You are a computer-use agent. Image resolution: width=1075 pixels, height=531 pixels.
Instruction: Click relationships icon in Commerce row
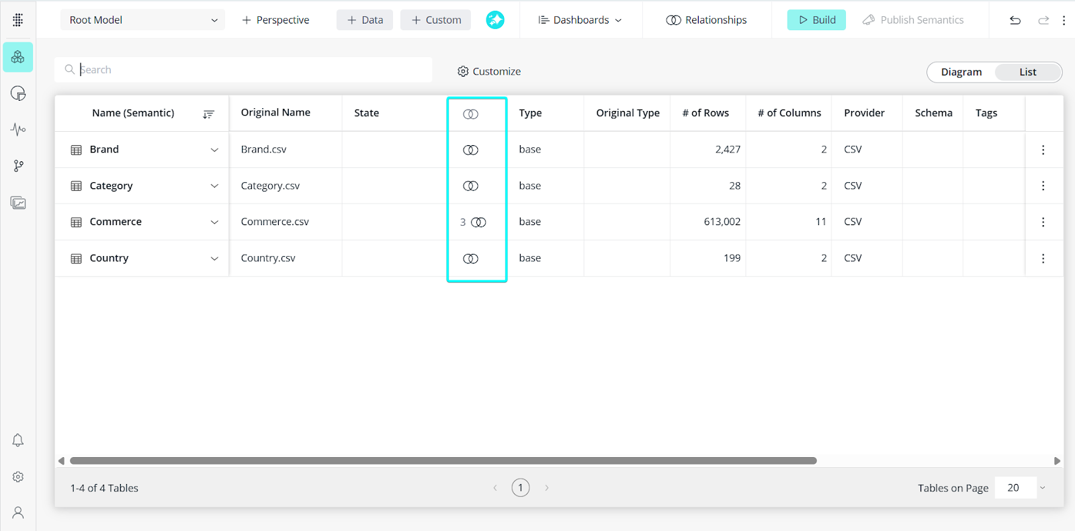pos(478,222)
